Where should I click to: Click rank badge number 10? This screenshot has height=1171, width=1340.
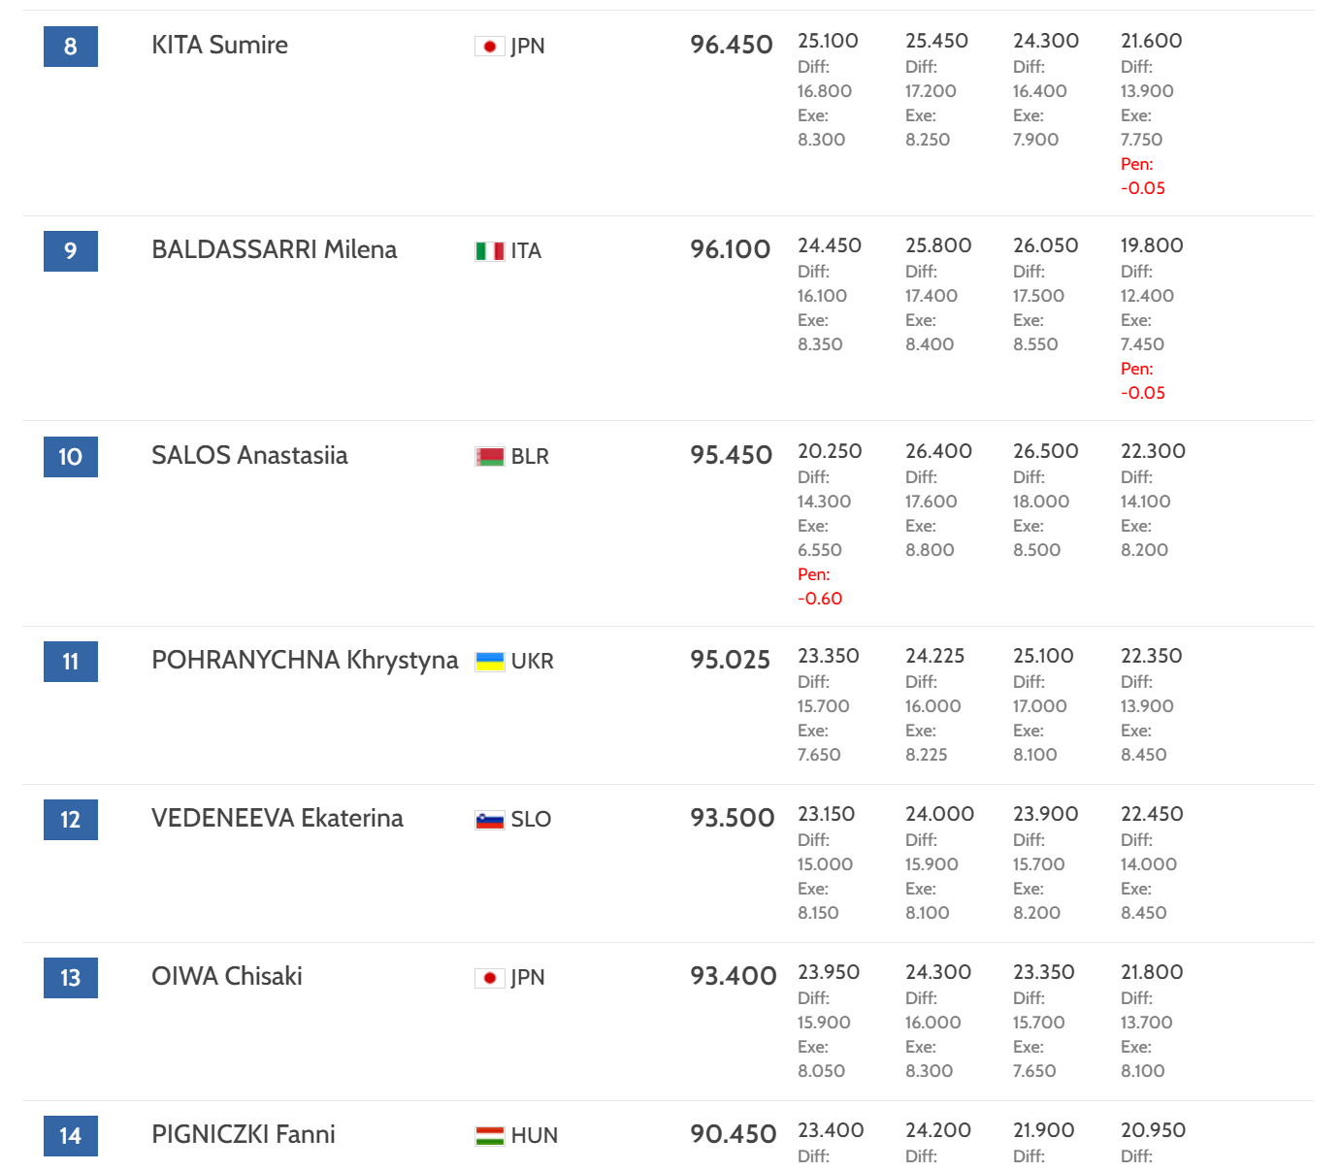pyautogui.click(x=71, y=457)
